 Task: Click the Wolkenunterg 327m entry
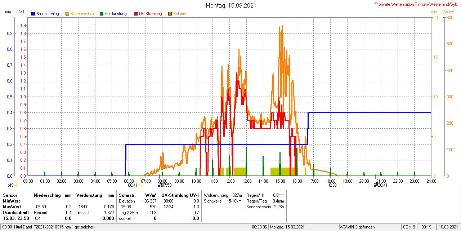point(223,195)
